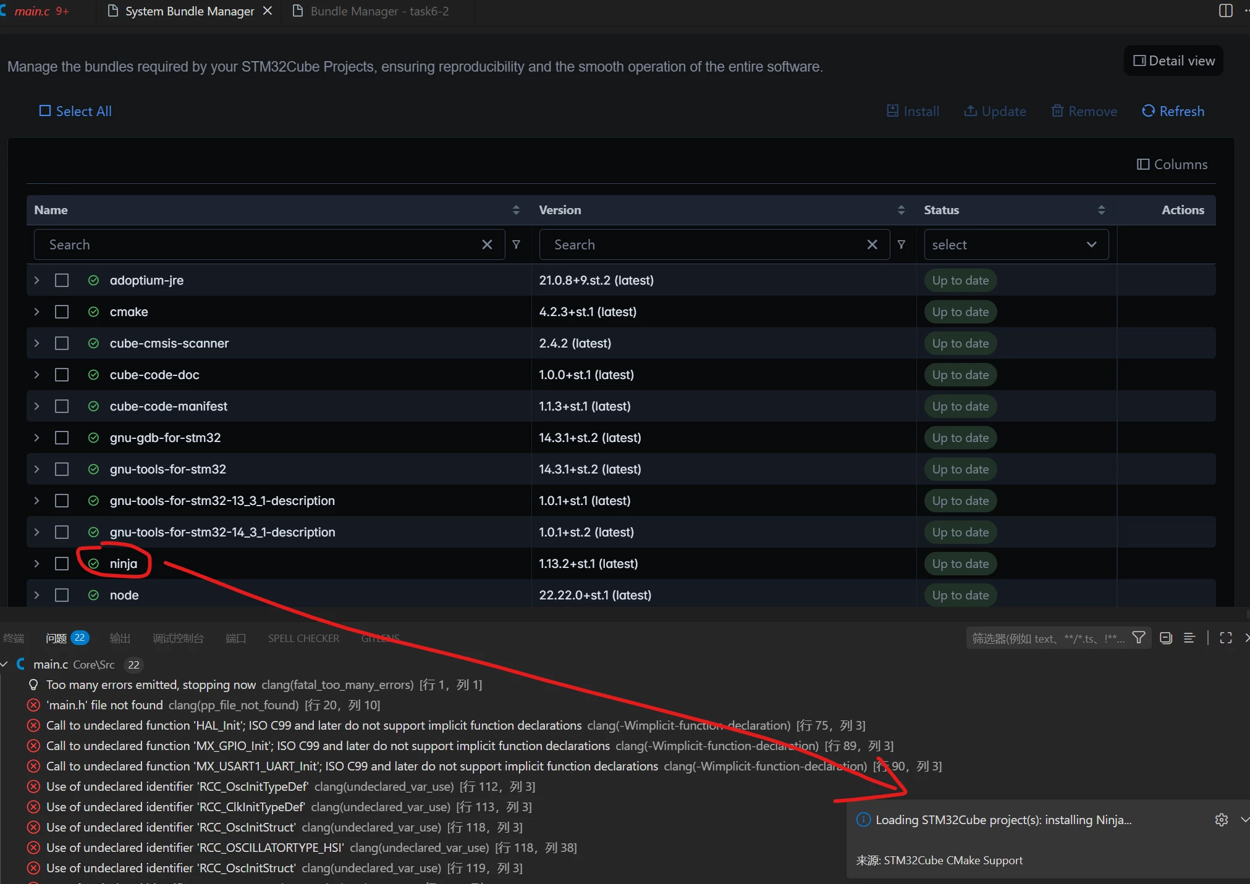
Task: Check the cmake row checkbox
Action: pos(62,312)
